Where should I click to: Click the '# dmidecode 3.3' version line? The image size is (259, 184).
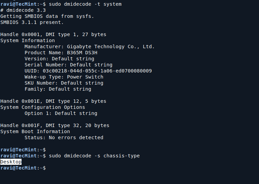[x=23, y=10]
